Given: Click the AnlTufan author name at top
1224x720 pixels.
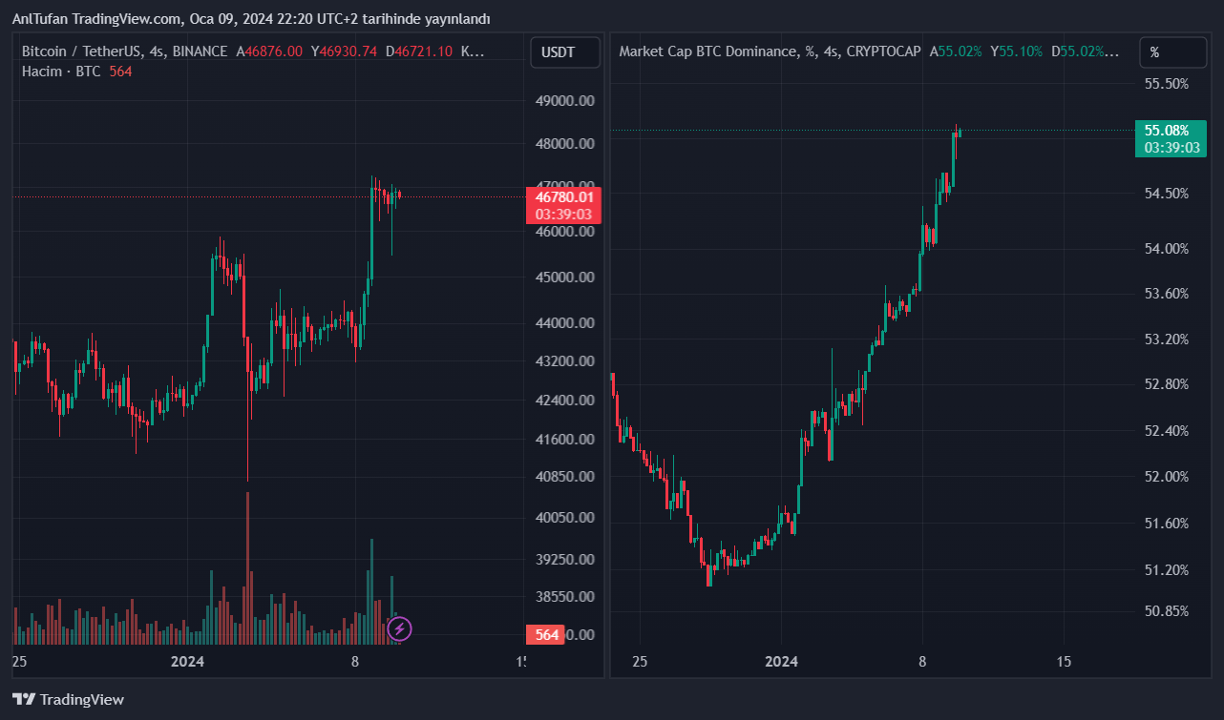Looking at the screenshot, I should point(40,19).
